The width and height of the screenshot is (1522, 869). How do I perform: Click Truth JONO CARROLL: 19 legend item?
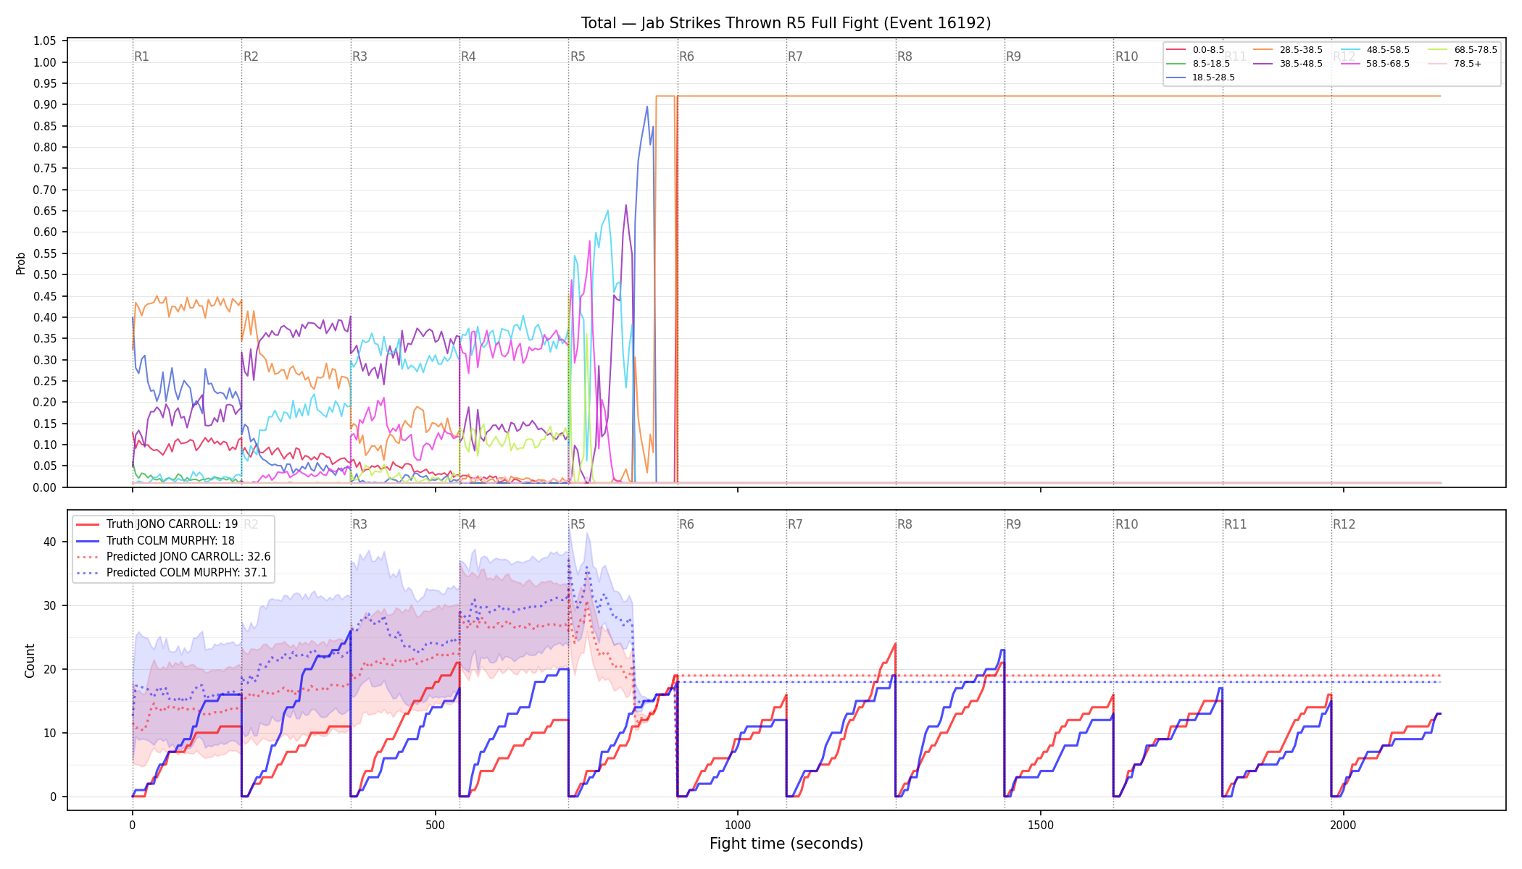coord(157,524)
